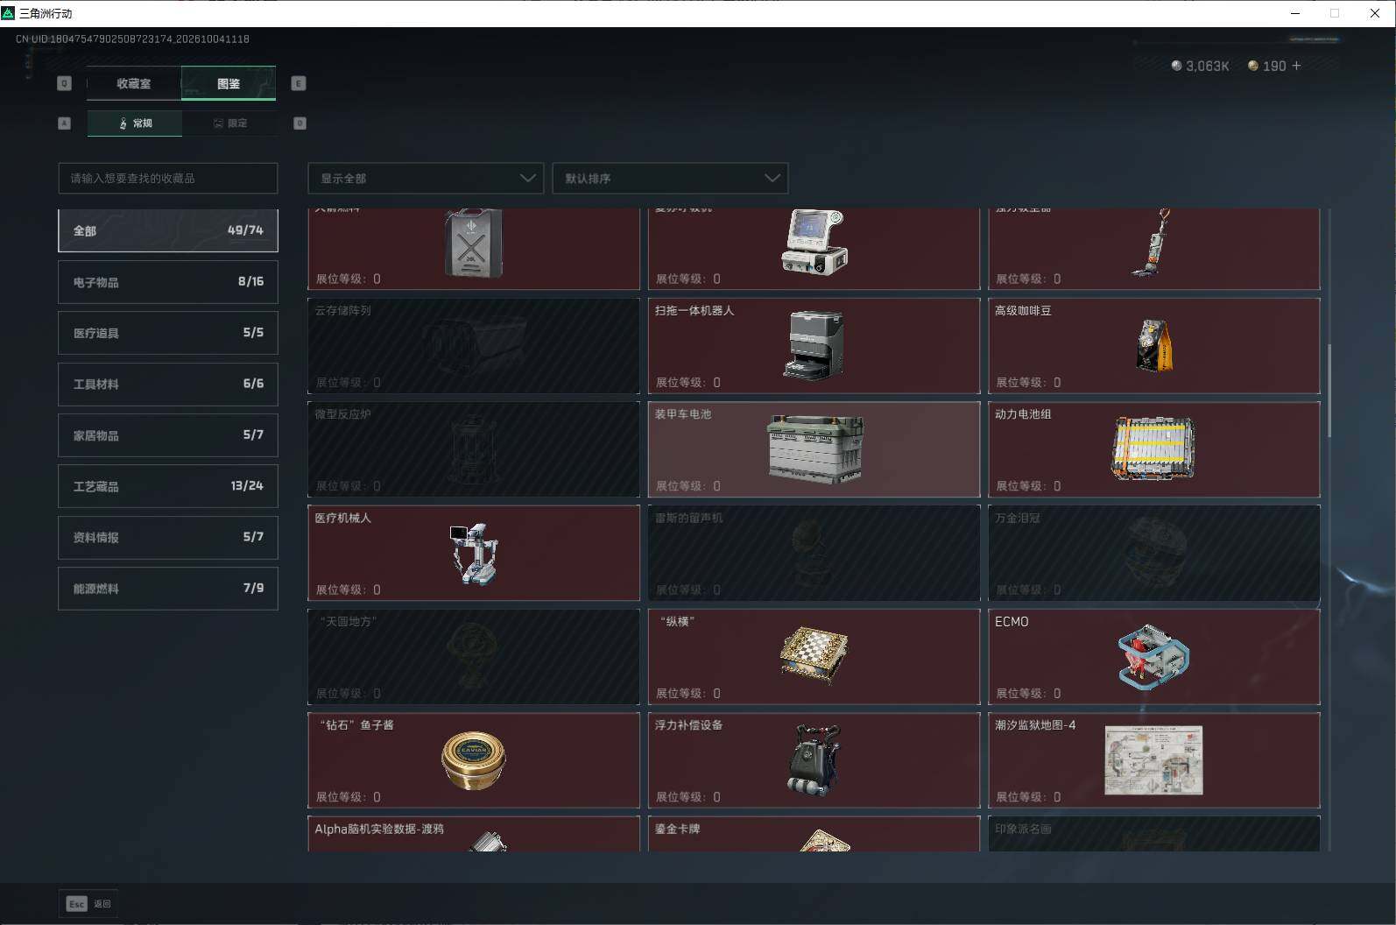Select the 限定 sub-tab
The width and height of the screenshot is (1396, 925).
[229, 124]
